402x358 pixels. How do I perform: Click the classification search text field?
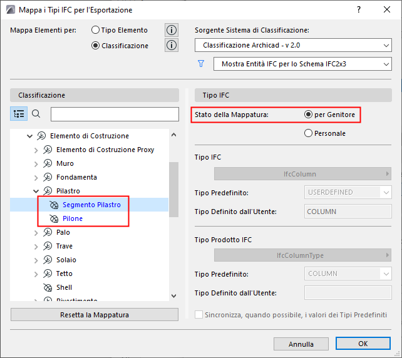[115, 114]
